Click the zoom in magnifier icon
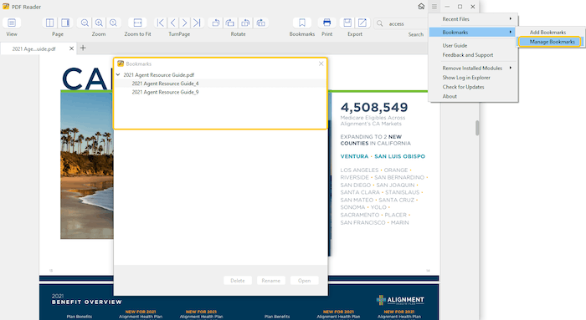Image resolution: width=586 pixels, height=320 pixels. pyautogui.click(x=99, y=23)
